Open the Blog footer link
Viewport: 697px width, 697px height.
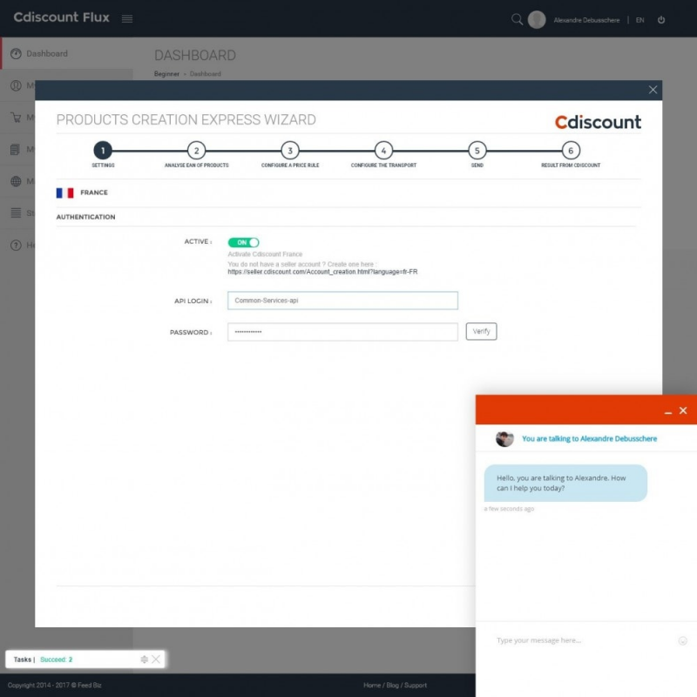click(392, 685)
